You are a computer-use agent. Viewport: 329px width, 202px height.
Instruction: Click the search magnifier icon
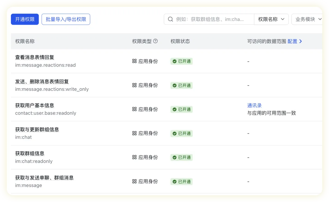click(170, 19)
